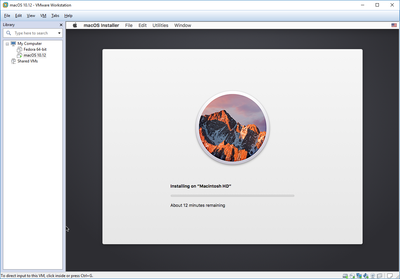Image resolution: width=400 pixels, height=279 pixels.
Task: Open the Utilities menu
Action: pos(160,25)
